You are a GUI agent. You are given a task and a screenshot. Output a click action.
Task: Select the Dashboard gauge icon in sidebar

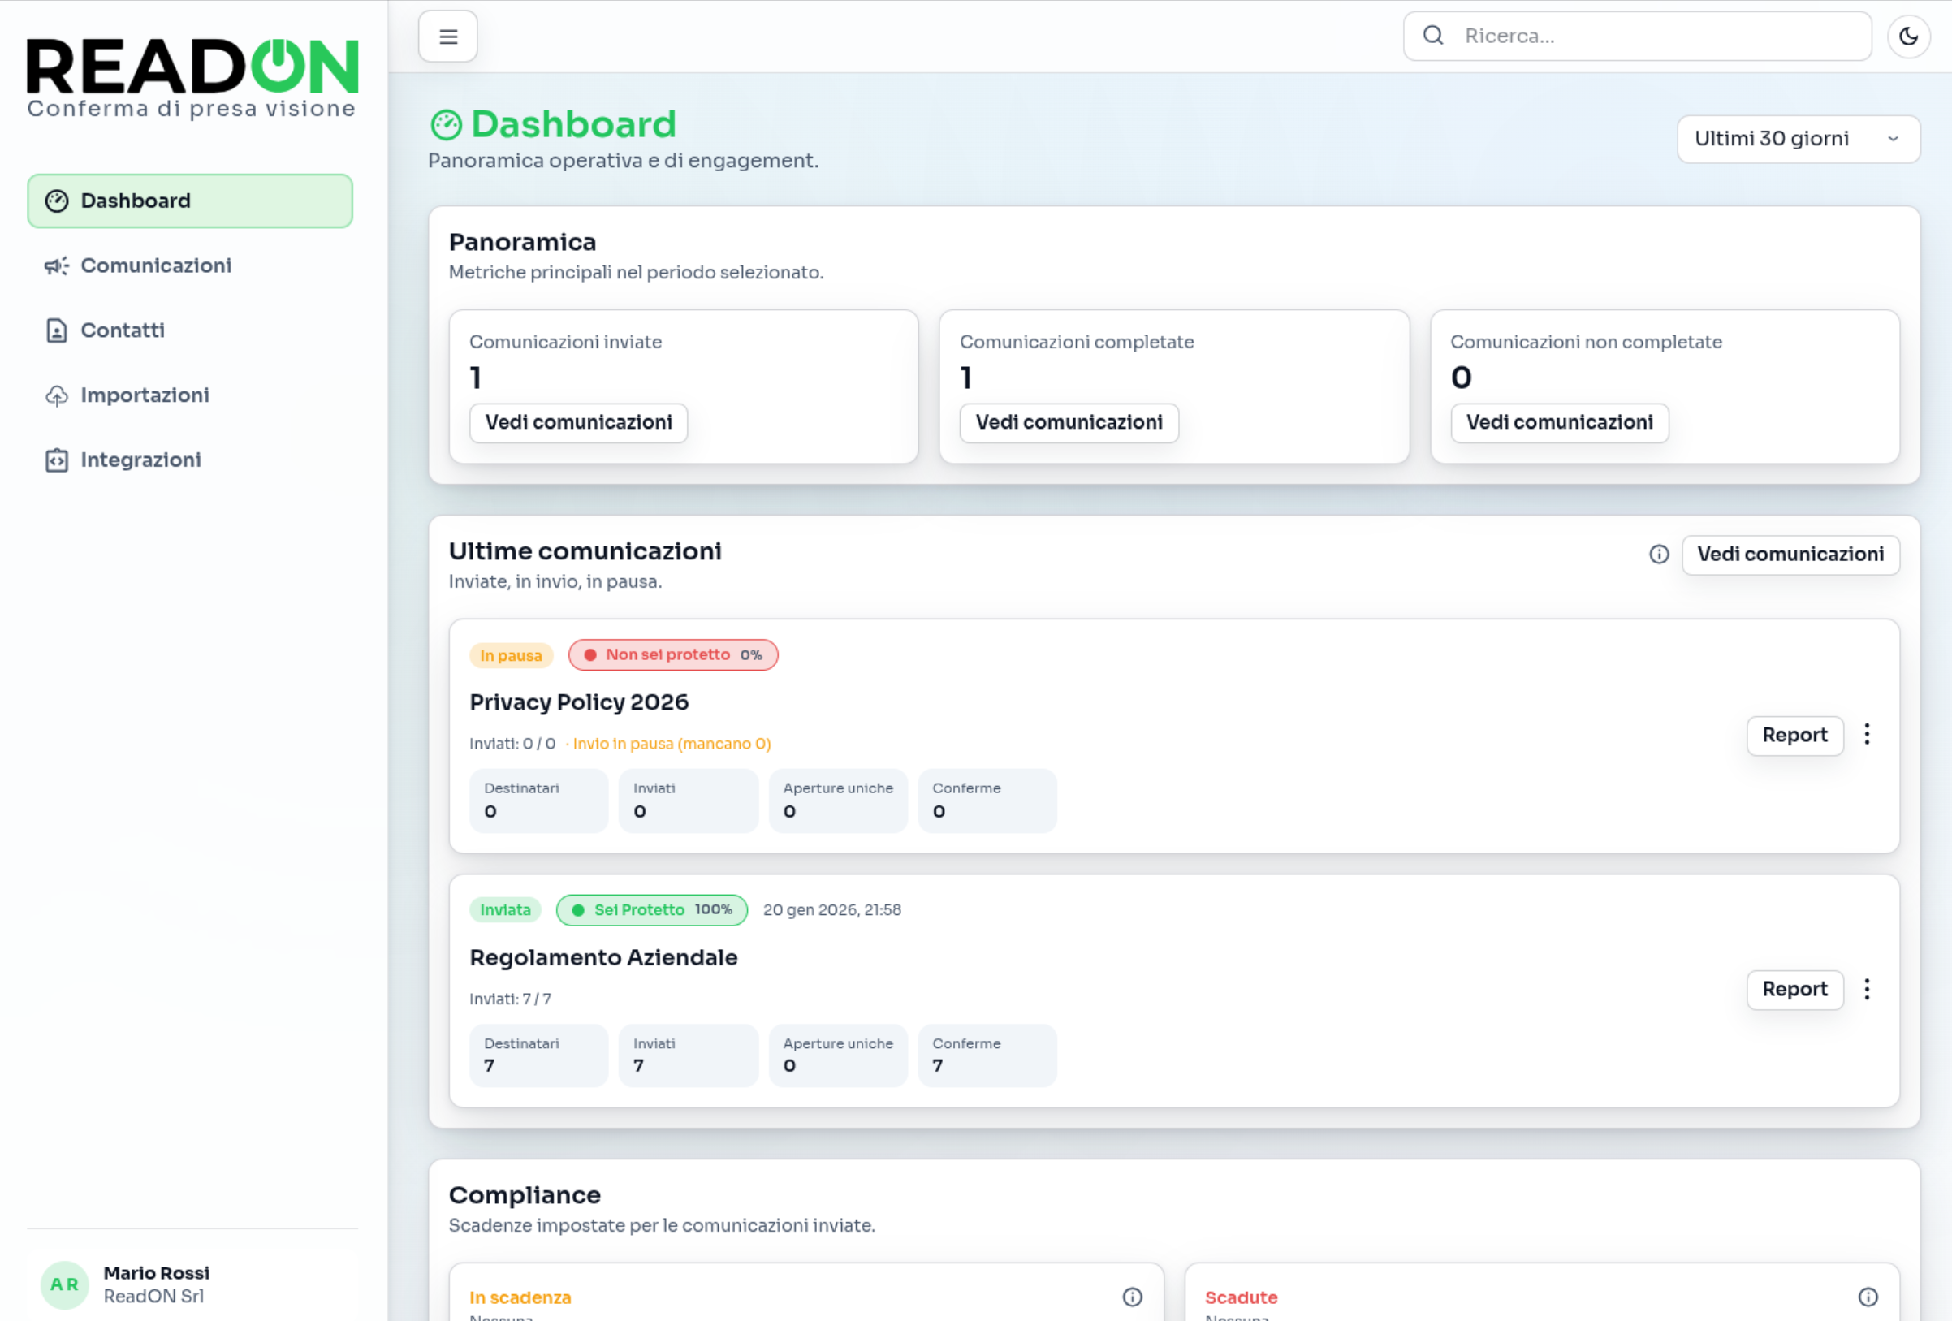coord(56,200)
